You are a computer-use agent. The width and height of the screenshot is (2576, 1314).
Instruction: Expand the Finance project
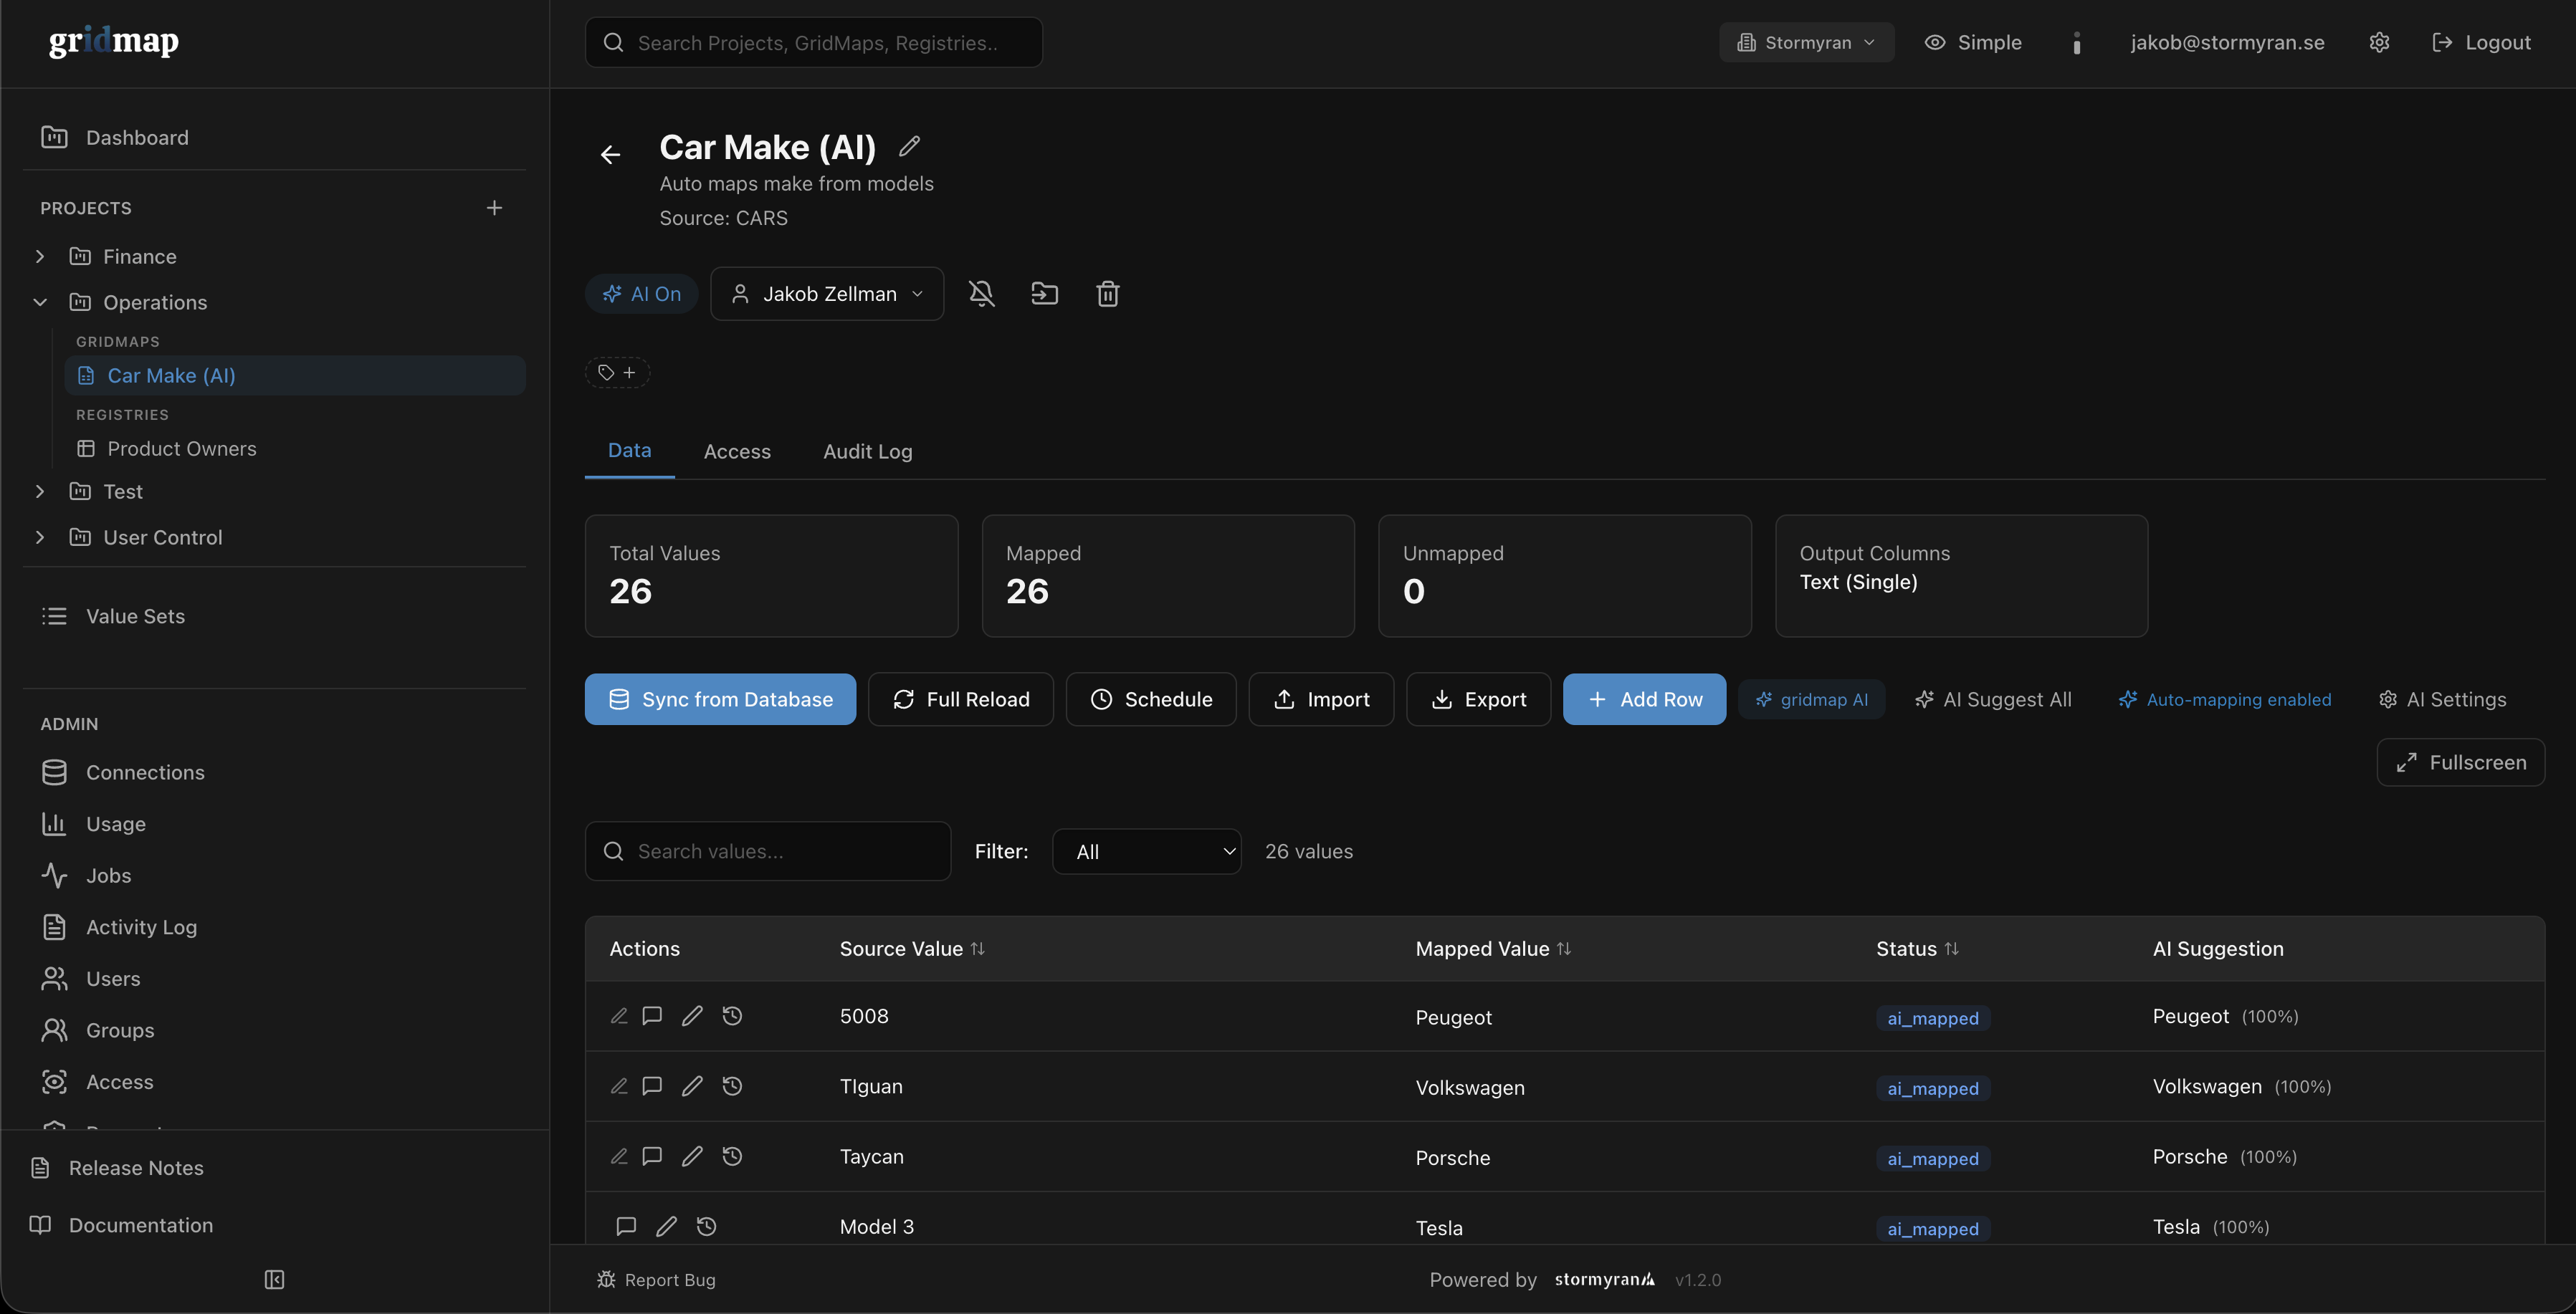point(40,256)
